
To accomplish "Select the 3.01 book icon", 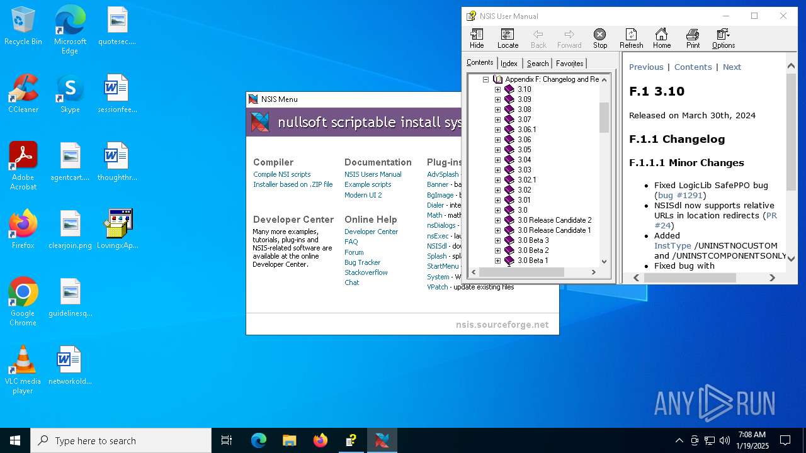I will 509,200.
